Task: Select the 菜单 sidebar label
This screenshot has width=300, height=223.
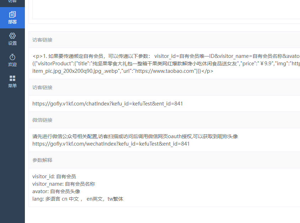Action: click(12, 86)
